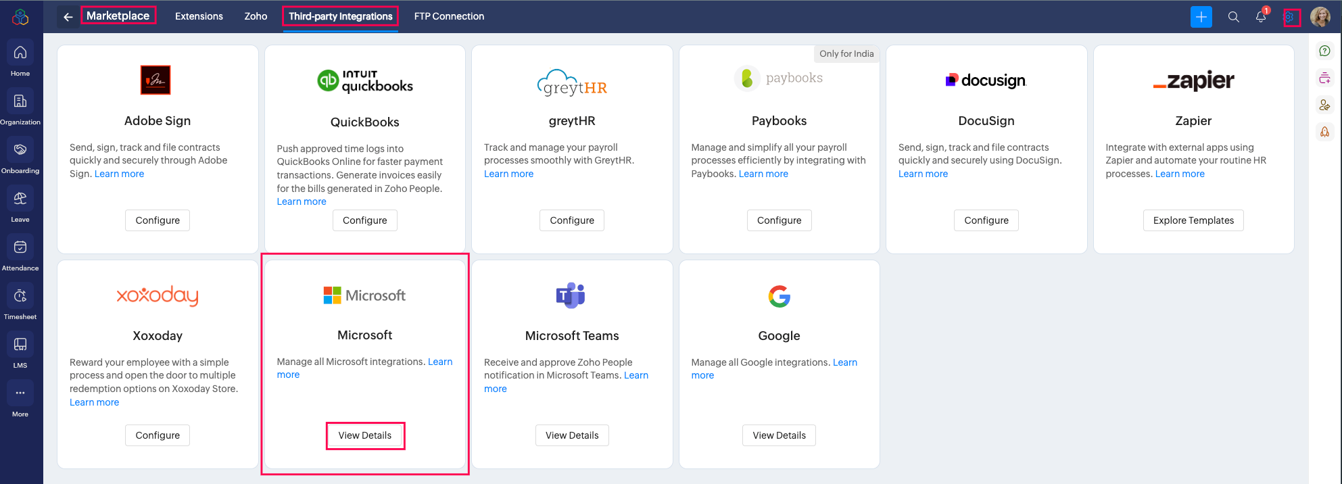This screenshot has width=1342, height=484.
Task: Click the third right-rail people icon
Action: [x=1325, y=105]
